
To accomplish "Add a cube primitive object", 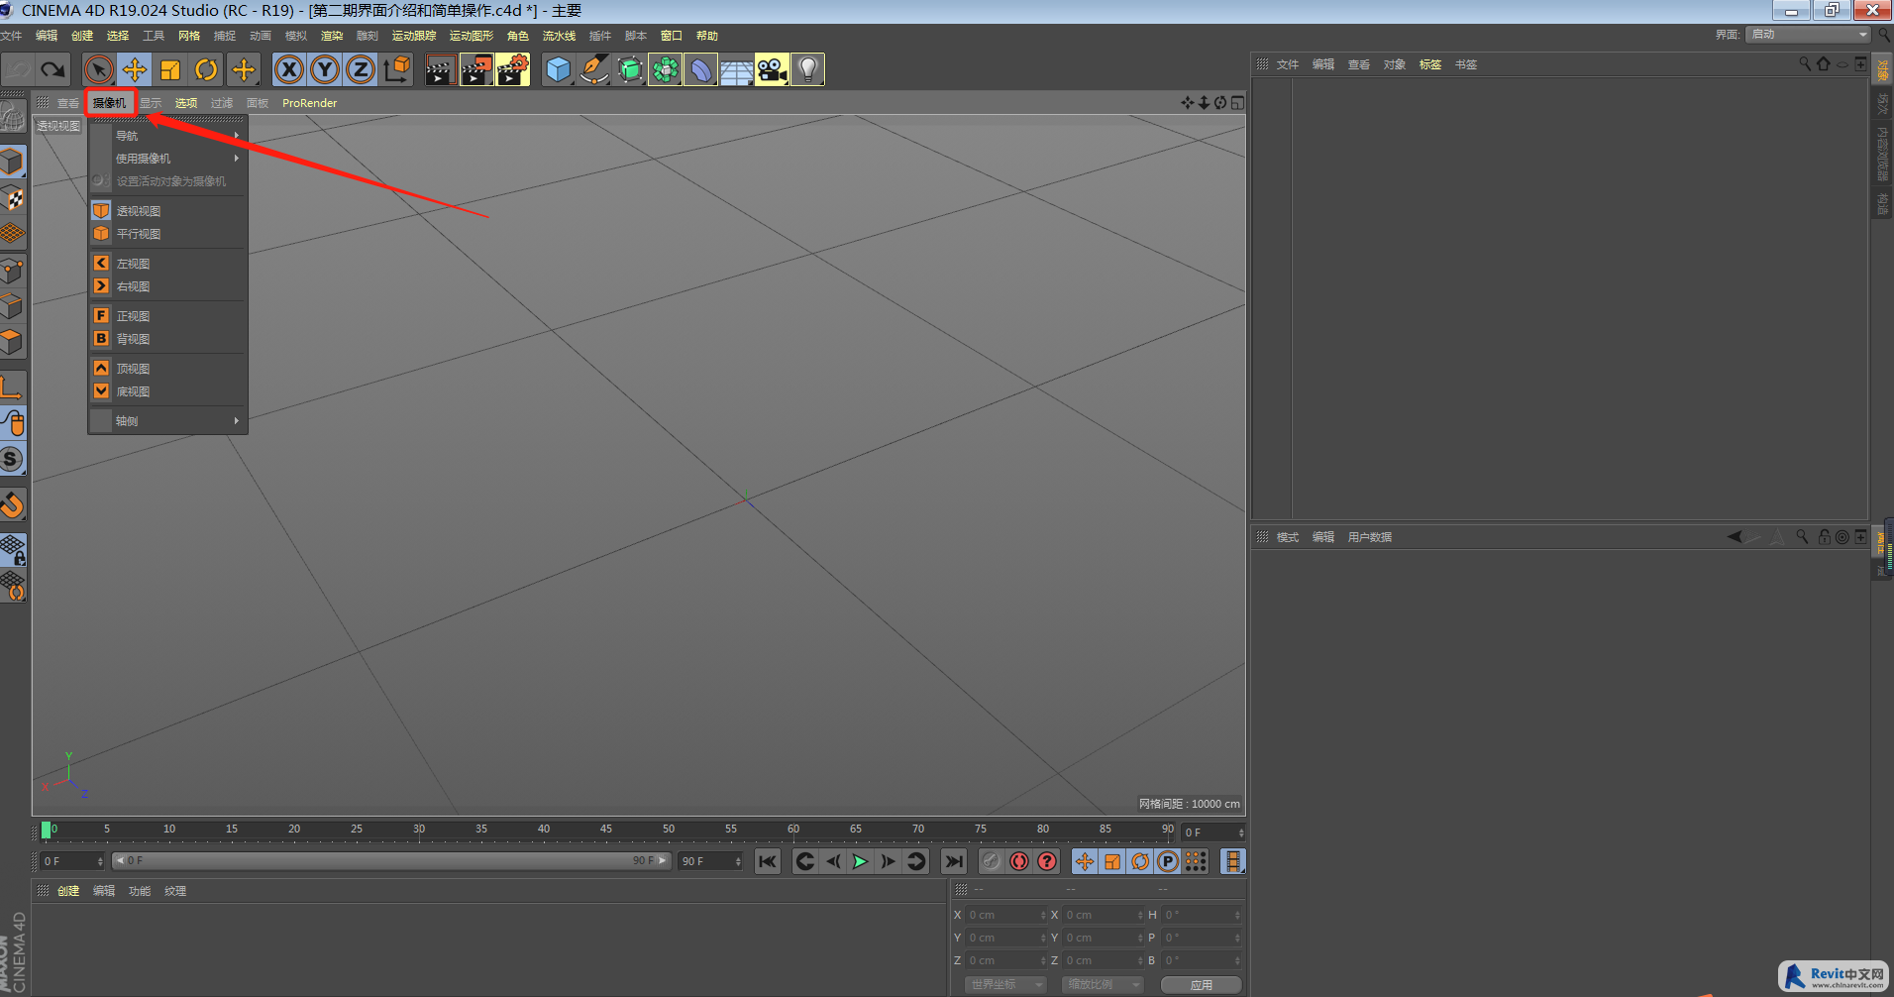I will (558, 69).
